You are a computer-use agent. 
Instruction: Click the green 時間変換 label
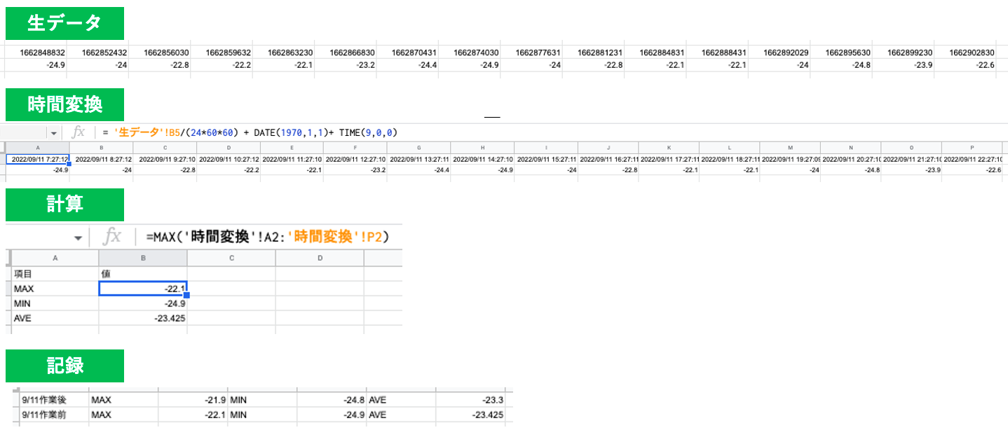[x=64, y=104]
